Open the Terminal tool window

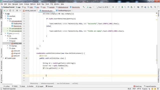tap(49, 86)
